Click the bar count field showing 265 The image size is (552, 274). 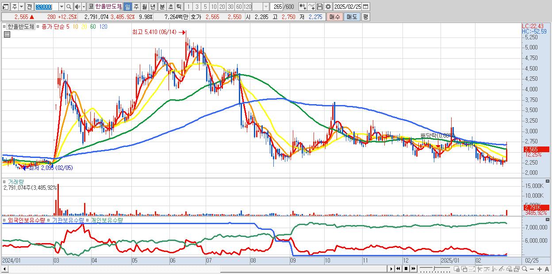pyautogui.click(x=276, y=7)
